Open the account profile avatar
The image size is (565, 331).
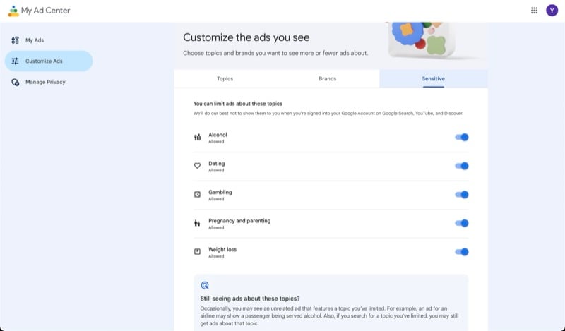[x=552, y=11]
